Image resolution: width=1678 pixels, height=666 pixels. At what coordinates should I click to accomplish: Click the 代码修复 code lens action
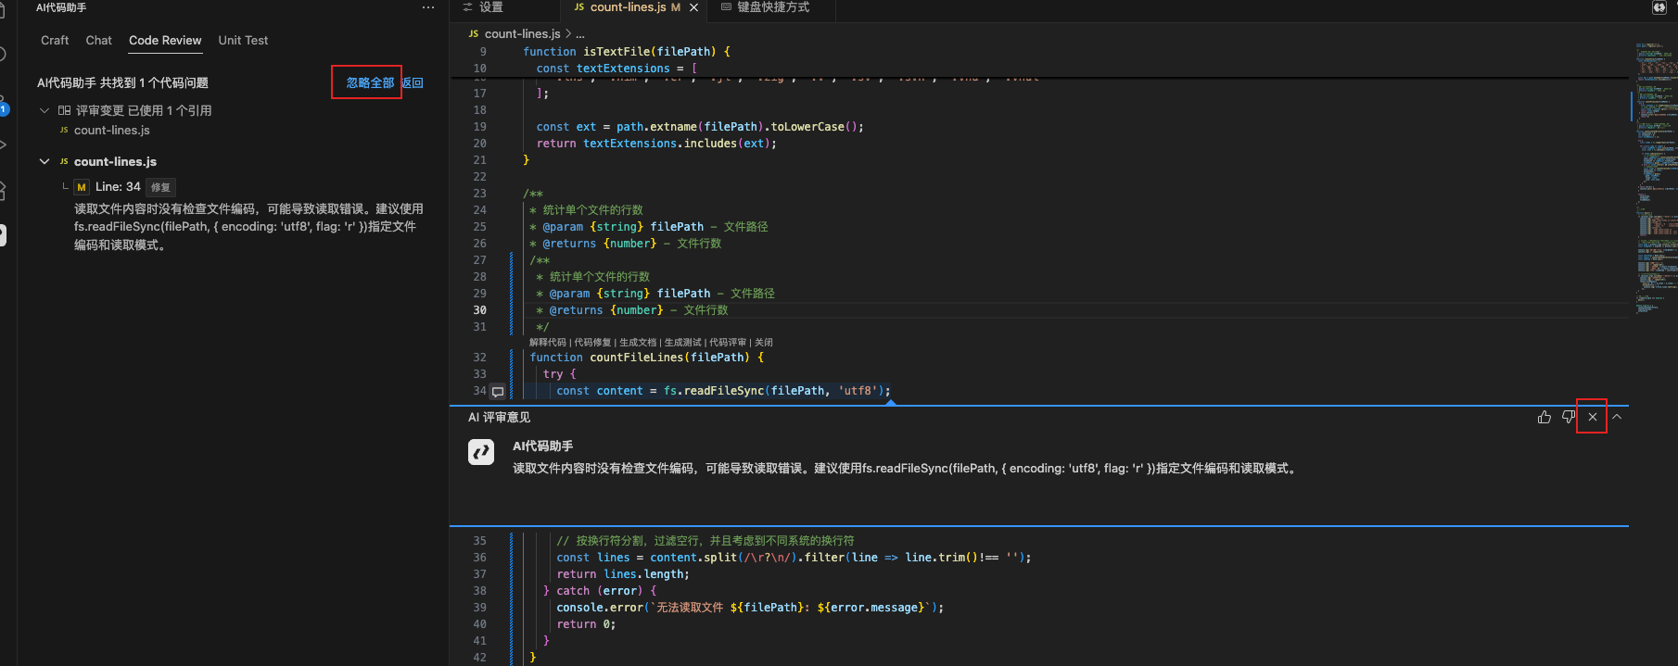592,343
